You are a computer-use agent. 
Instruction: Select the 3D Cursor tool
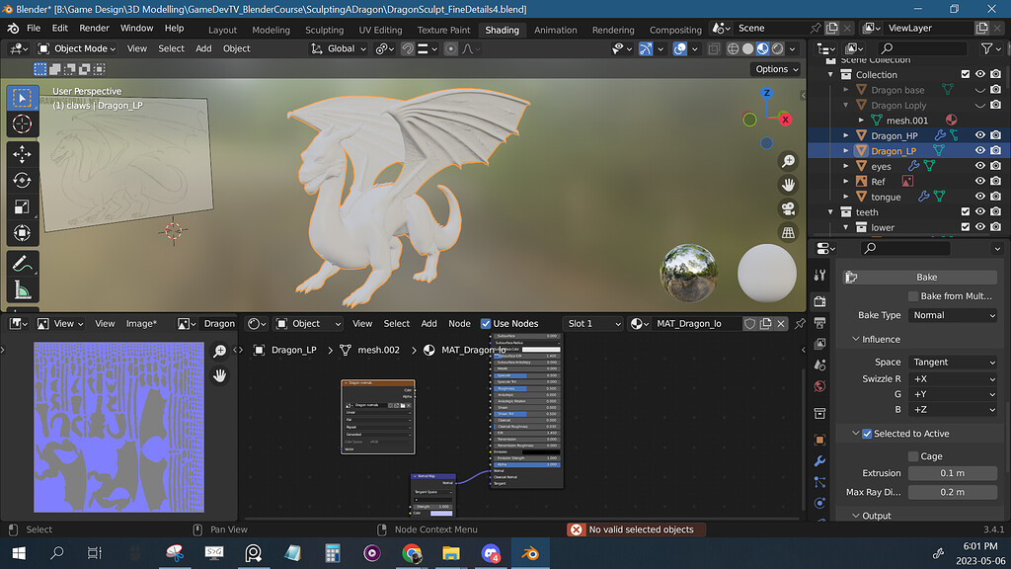click(22, 125)
